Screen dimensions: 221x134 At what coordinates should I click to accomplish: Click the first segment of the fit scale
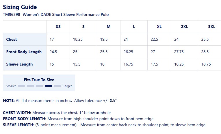[22, 86]
